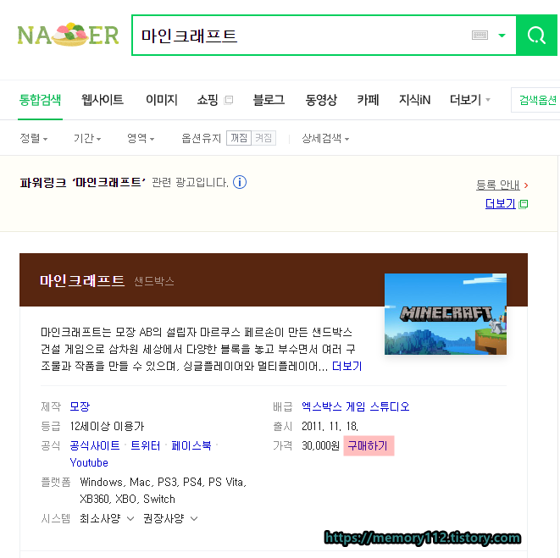The height and width of the screenshot is (558, 560).
Task: Click the price text 30,000원
Action: click(x=320, y=445)
